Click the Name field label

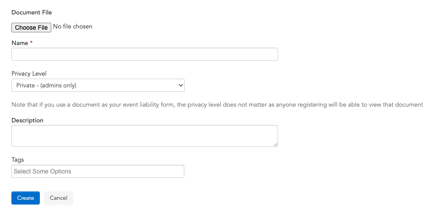pos(20,43)
